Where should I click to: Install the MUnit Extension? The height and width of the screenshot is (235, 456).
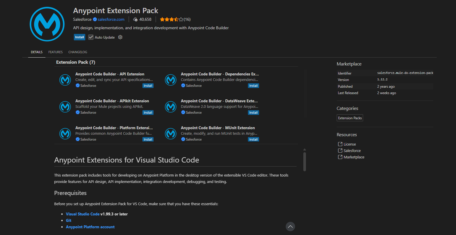tap(253, 139)
